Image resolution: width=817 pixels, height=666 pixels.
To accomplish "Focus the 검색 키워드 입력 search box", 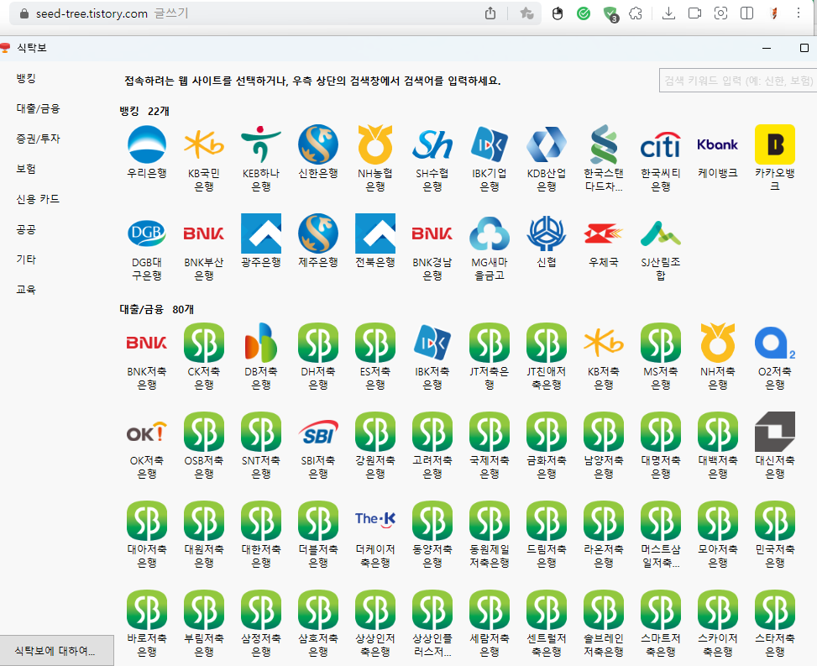I will (738, 81).
